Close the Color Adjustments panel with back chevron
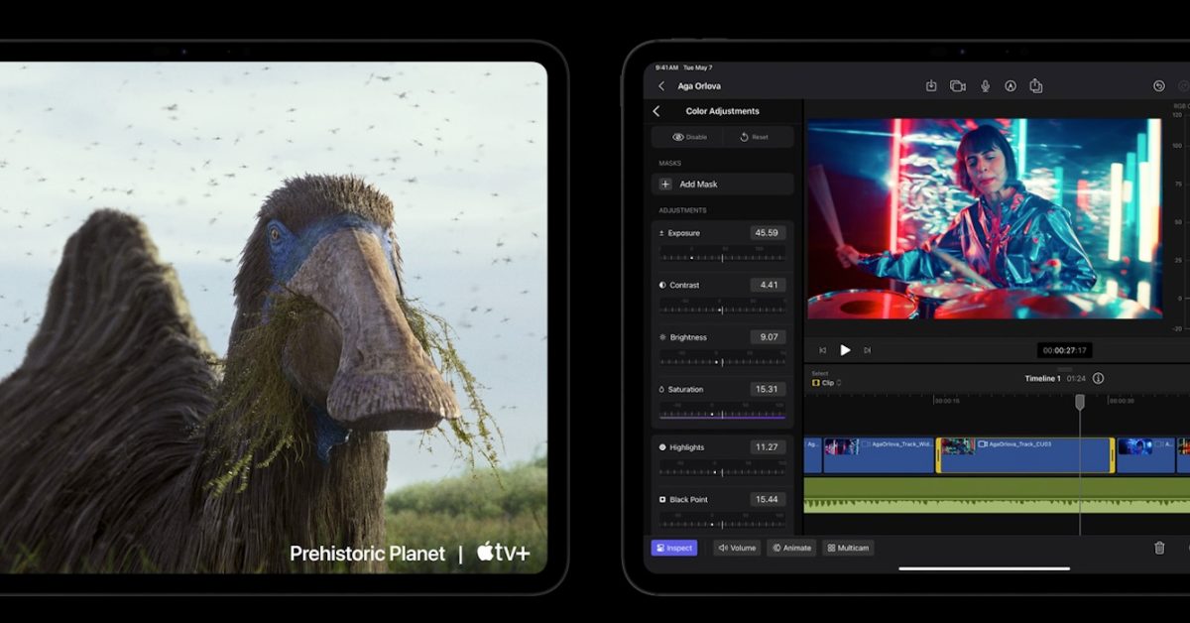Screen dimensions: 1190x623 click(656, 111)
